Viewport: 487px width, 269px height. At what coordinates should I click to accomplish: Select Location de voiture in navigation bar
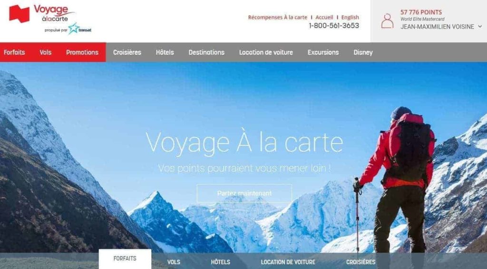266,52
